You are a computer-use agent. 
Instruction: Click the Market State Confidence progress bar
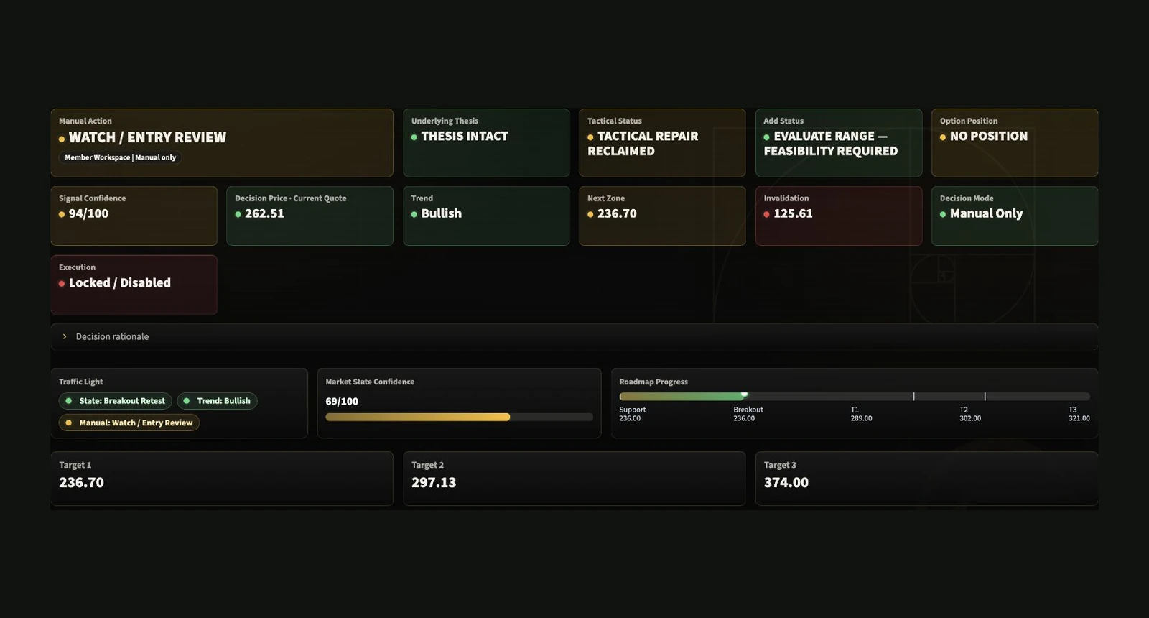click(x=460, y=417)
